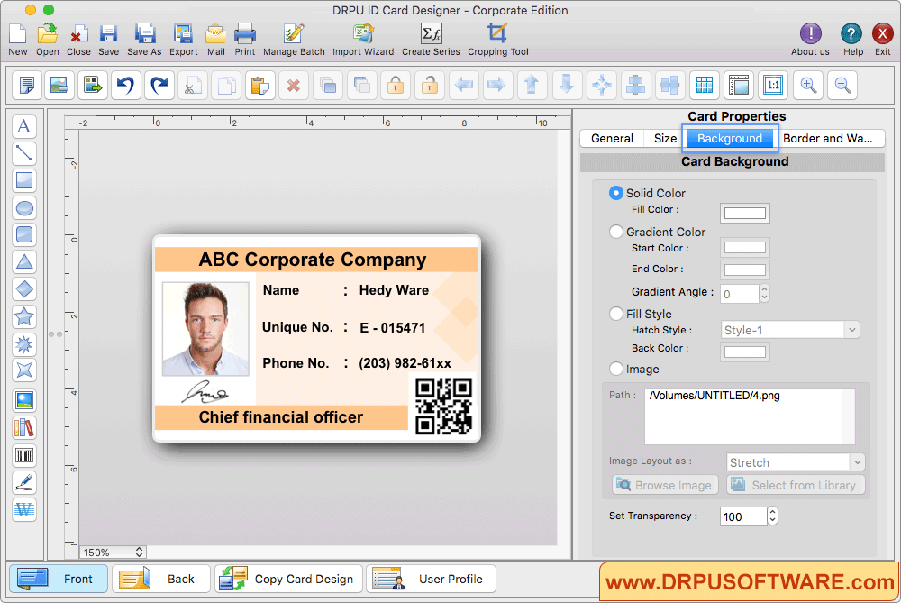Screen dimensions: 901x603
Task: Click the Start Color swatch
Action: click(x=745, y=248)
